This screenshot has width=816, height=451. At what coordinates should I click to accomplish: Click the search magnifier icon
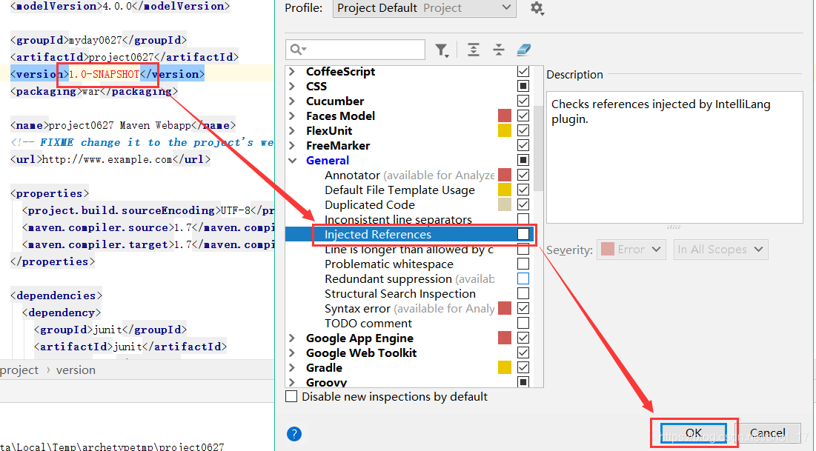click(x=296, y=50)
